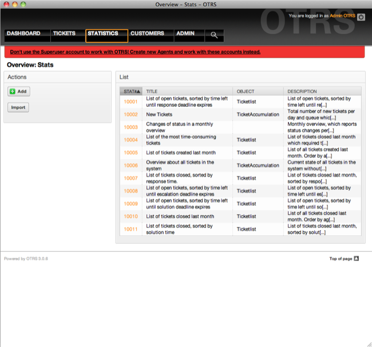Viewport: 372px width, 347px height.
Task: Click 'Changes of status in a monthly overview'
Action: 180,127
